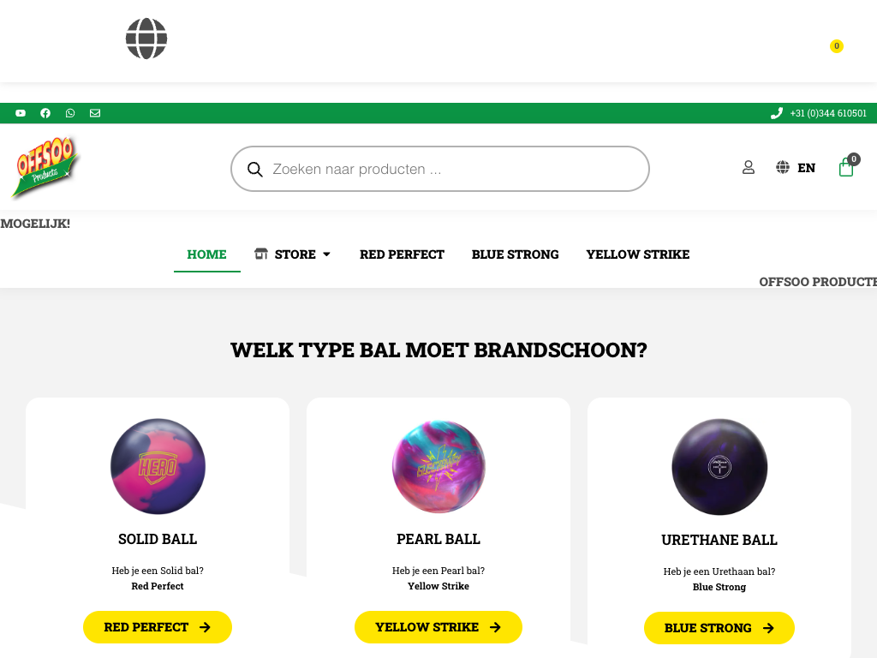Open the Yellow Strike menu item
The width and height of the screenshot is (877, 658).
(x=637, y=254)
